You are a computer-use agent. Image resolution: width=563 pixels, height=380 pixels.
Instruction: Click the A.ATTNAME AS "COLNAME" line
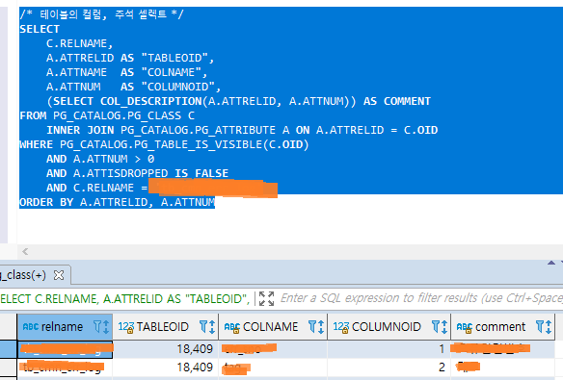point(126,72)
